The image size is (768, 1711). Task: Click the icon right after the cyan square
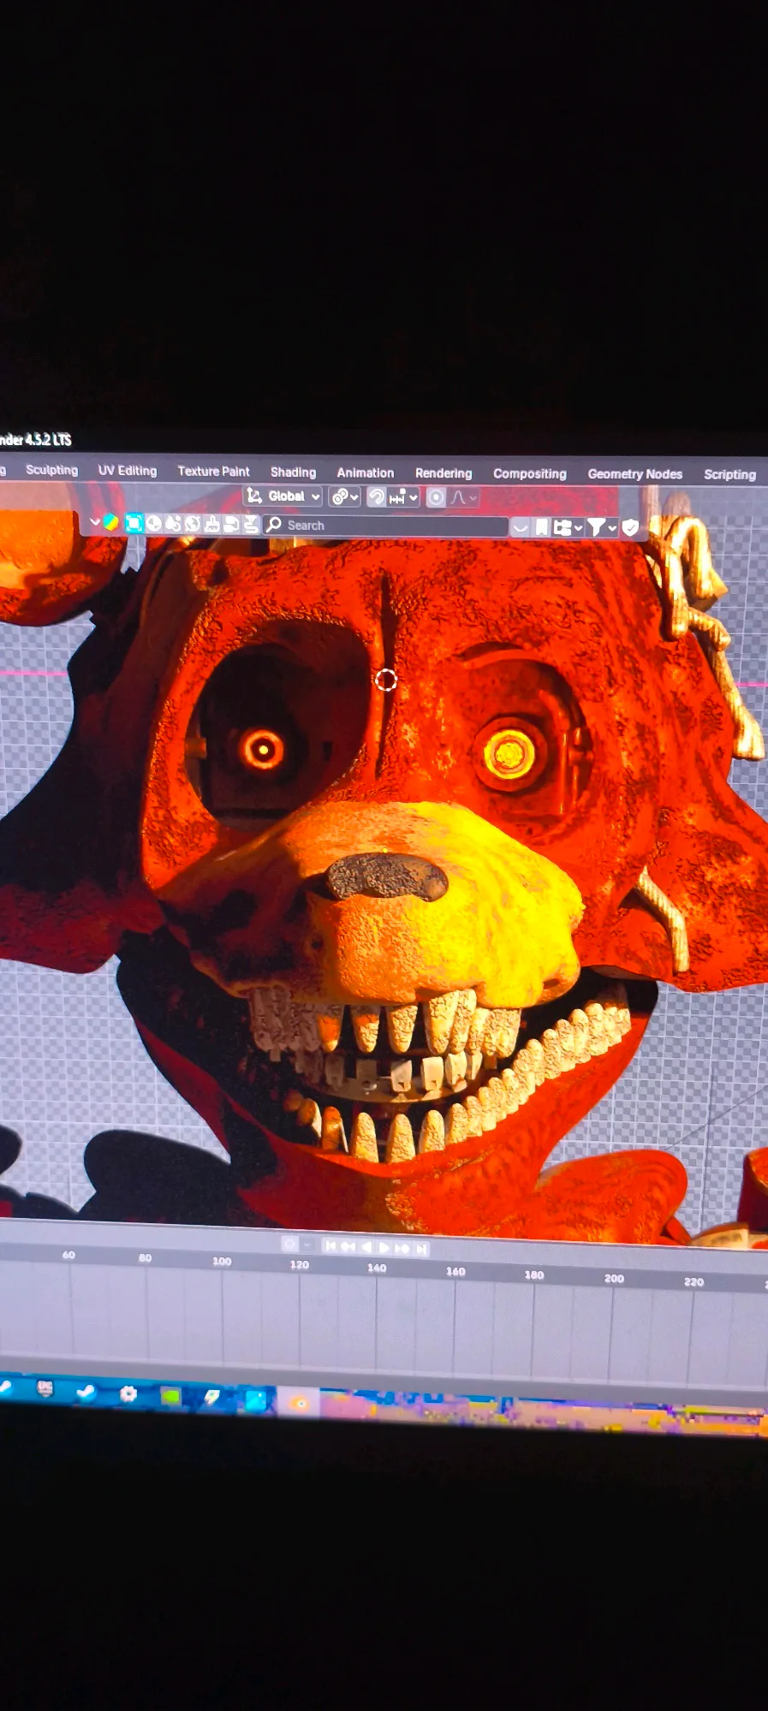[154, 524]
